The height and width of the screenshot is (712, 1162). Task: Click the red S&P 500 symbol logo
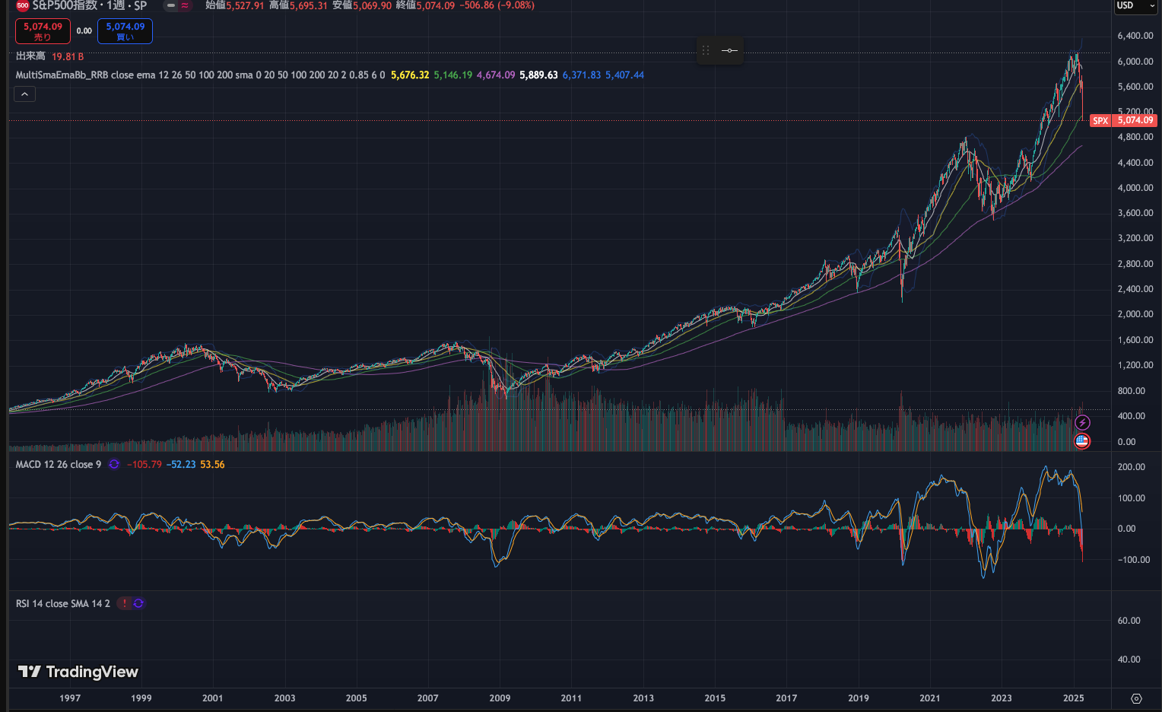coord(23,5)
